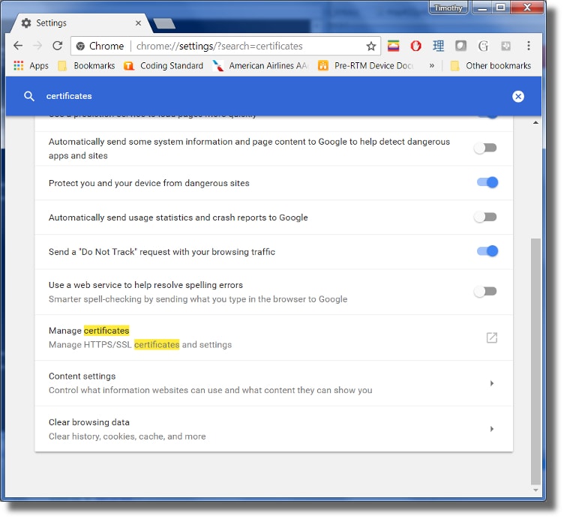The width and height of the screenshot is (564, 519).
Task: Open the Chrome three-dot menu
Action: 529,46
